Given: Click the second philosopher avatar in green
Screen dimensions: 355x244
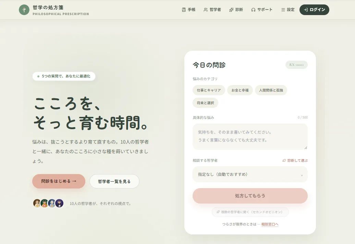Looking at the screenshot, I should click(x=45, y=203).
